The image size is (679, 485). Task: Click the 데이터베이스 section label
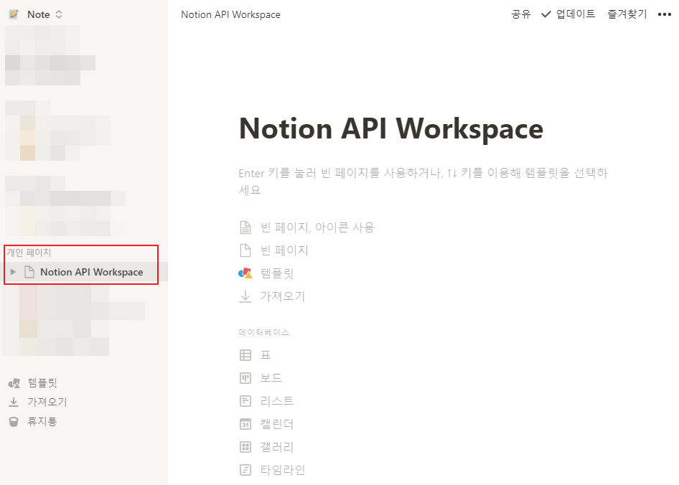pyautogui.click(x=263, y=332)
